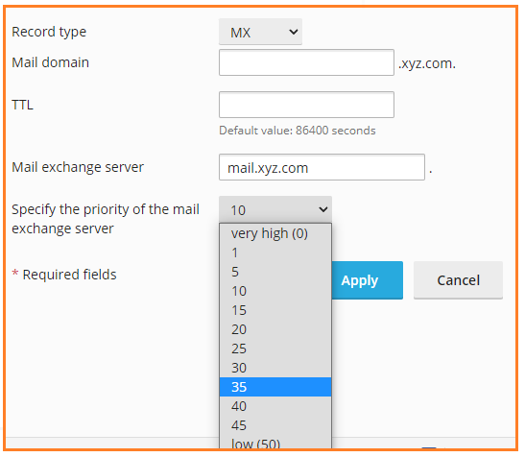Select priority option 20
525x457 pixels.
(x=275, y=329)
